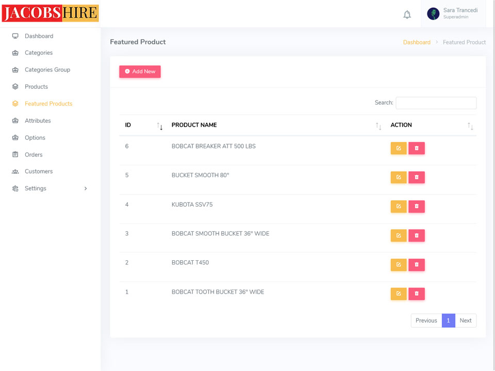Click the notification bell icon

[407, 14]
